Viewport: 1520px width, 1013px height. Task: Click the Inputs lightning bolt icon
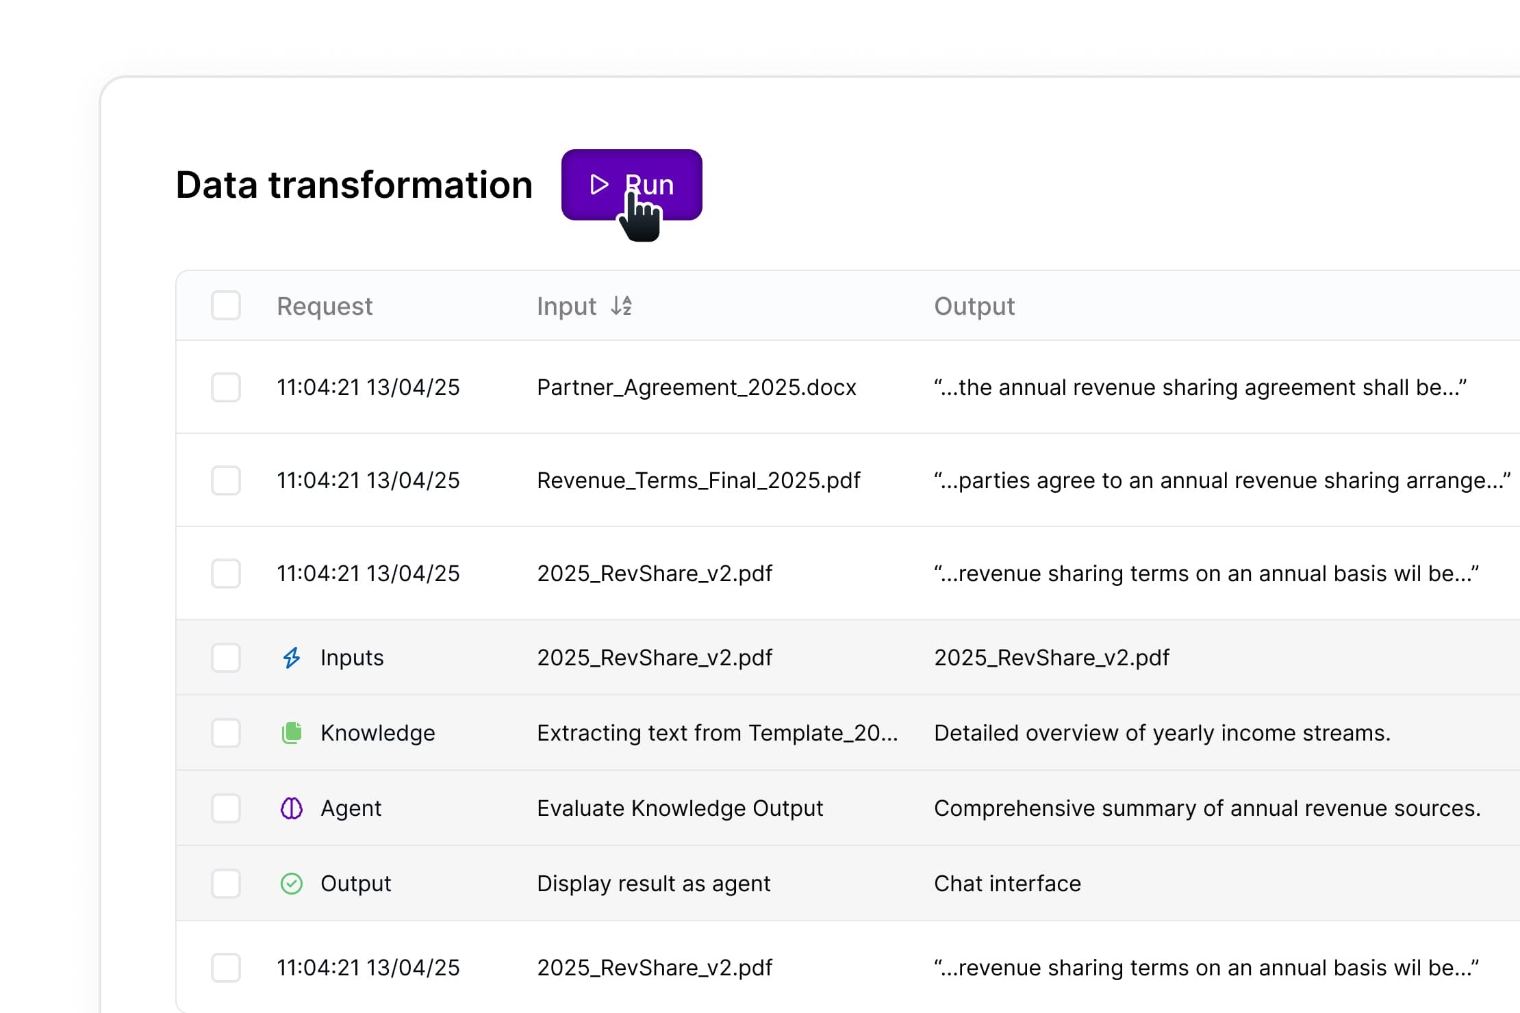292,658
